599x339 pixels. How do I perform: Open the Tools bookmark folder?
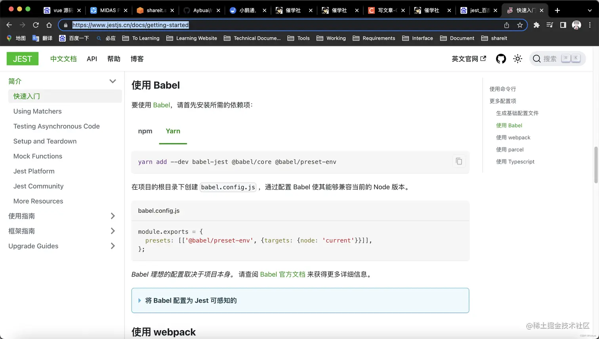point(298,38)
